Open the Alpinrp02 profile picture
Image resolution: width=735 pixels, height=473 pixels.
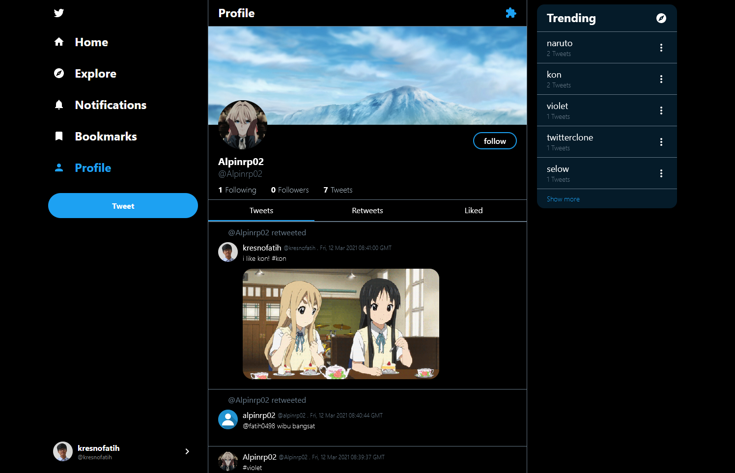243,125
